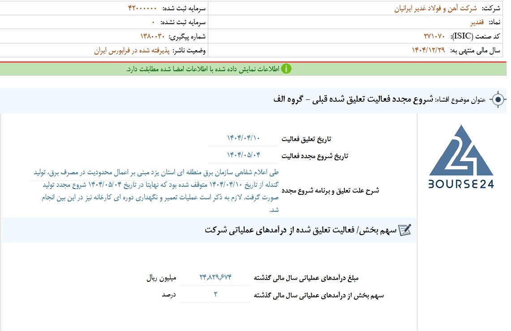
Task: Click the green signed-information match notice bar
Action: click(x=253, y=69)
